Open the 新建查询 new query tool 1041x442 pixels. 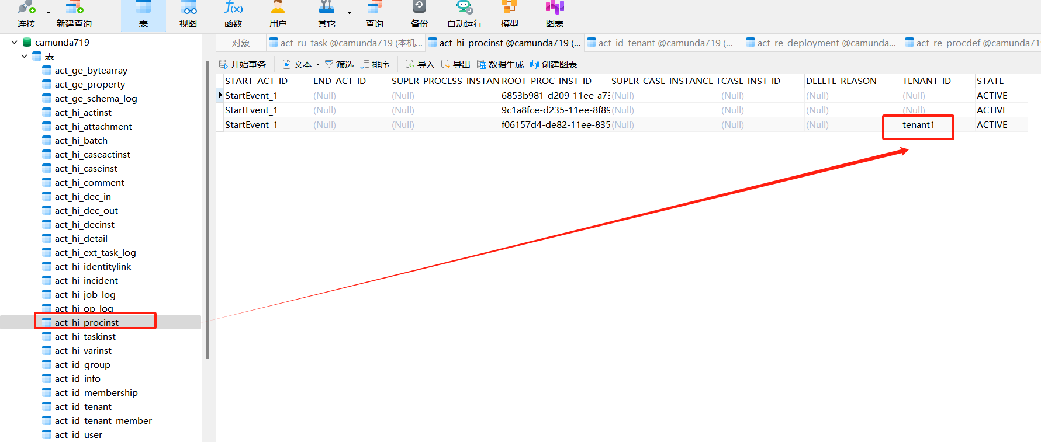[74, 15]
